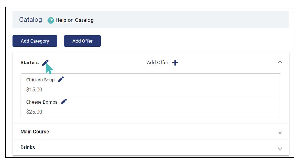The width and height of the screenshot is (302, 166).
Task: Click the plus icon beside Add Offer
Action: tap(175, 63)
